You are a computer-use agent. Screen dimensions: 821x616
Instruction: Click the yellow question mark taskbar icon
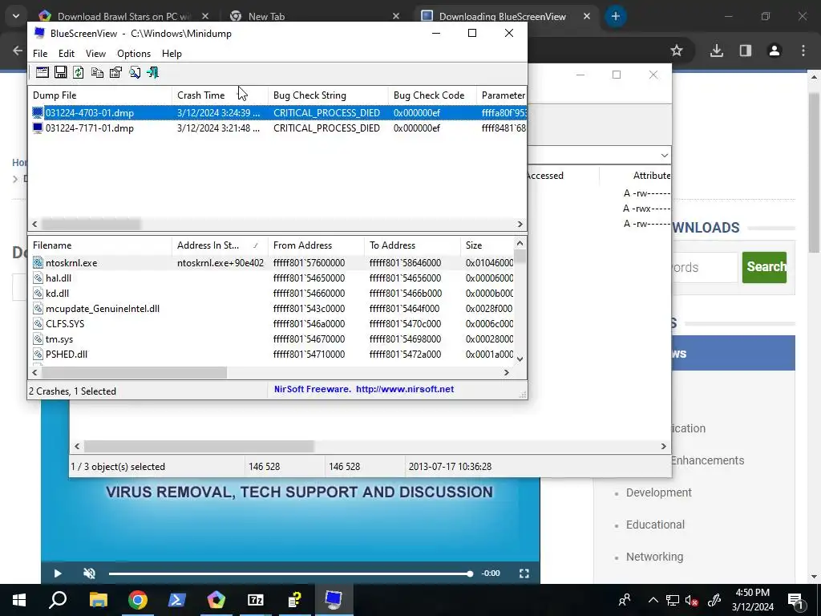[x=295, y=600]
